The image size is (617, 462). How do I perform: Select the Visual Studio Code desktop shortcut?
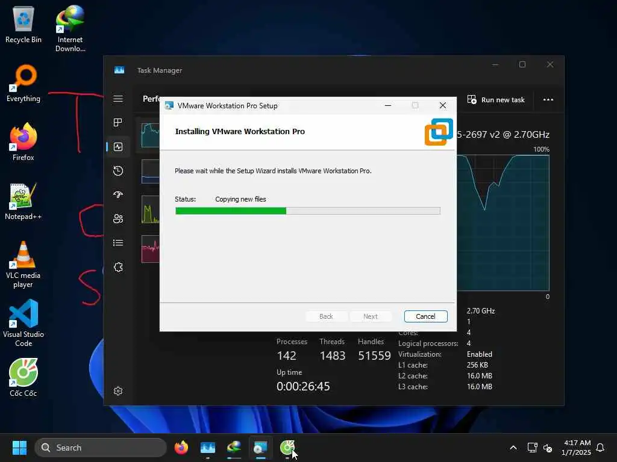click(x=23, y=323)
